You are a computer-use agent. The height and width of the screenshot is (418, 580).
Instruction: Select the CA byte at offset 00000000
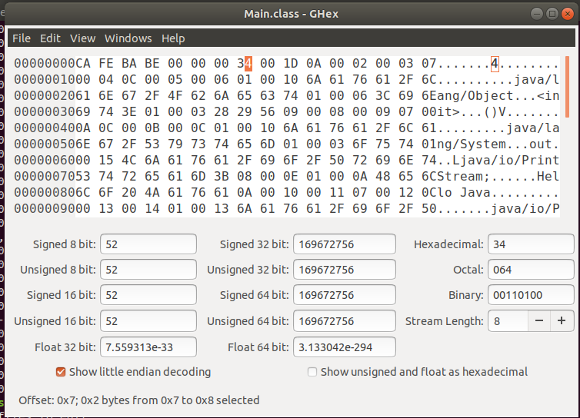click(x=83, y=63)
